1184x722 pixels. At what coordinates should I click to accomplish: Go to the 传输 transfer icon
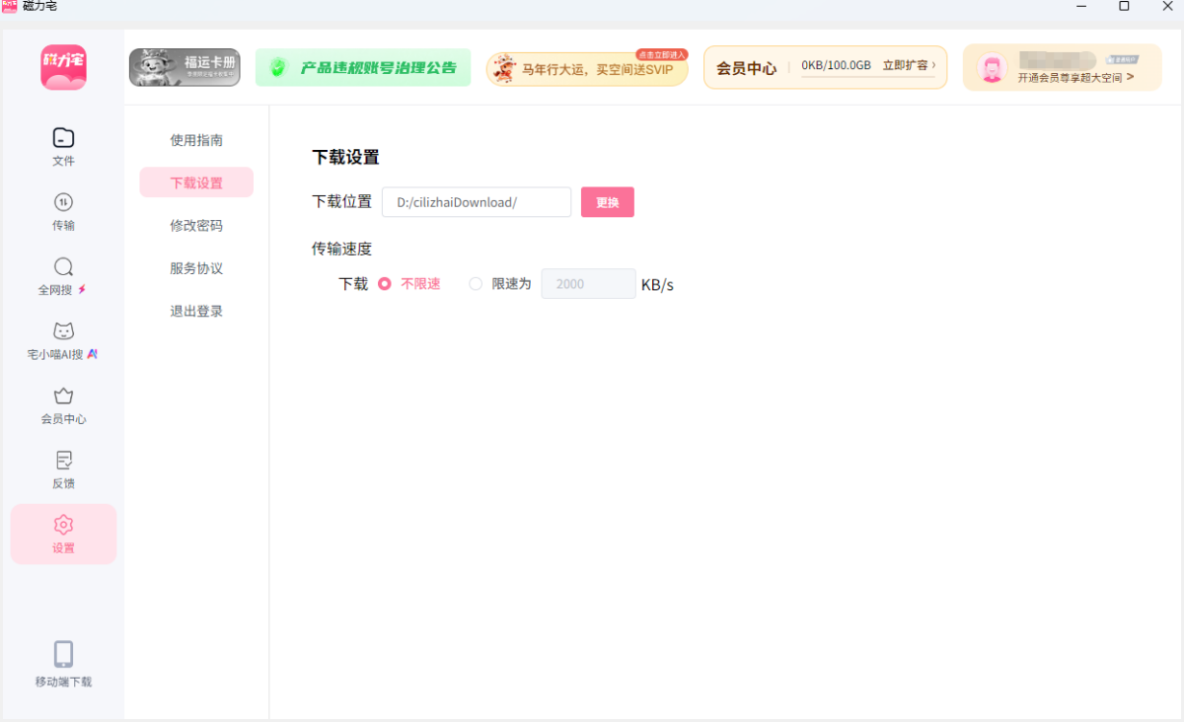click(63, 202)
